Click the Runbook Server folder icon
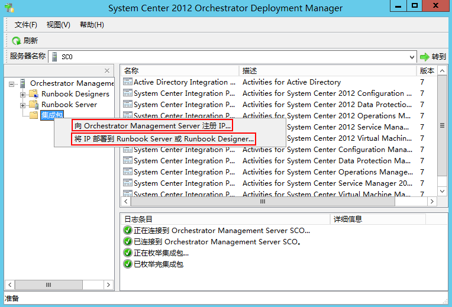This screenshot has height=307, width=452. [34, 105]
